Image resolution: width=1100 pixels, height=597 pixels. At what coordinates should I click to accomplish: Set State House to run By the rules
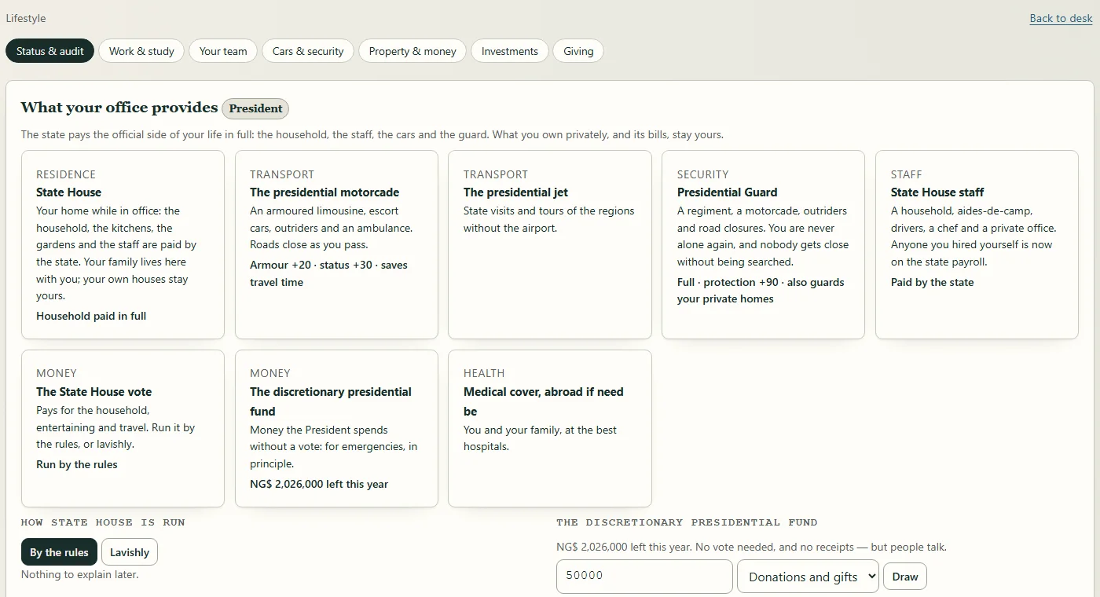(59, 552)
